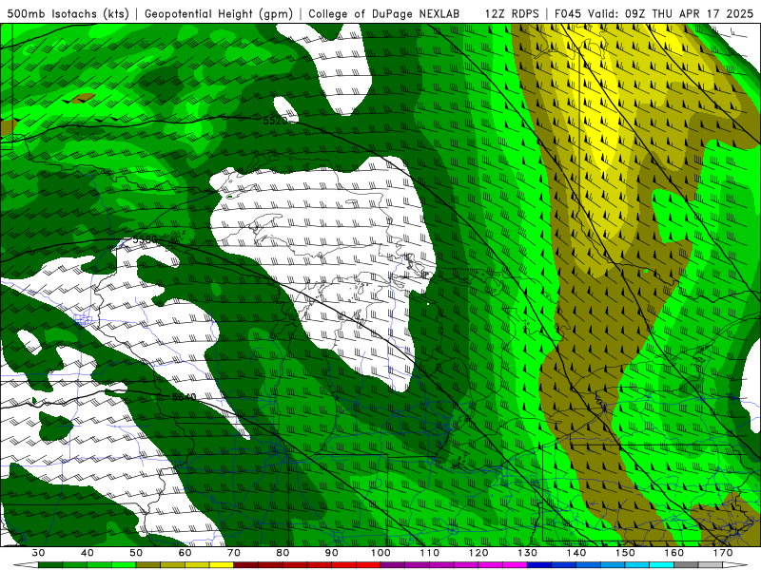The image size is (761, 570).
Task: Click the right arrow end of the color scale
Action: [734, 565]
